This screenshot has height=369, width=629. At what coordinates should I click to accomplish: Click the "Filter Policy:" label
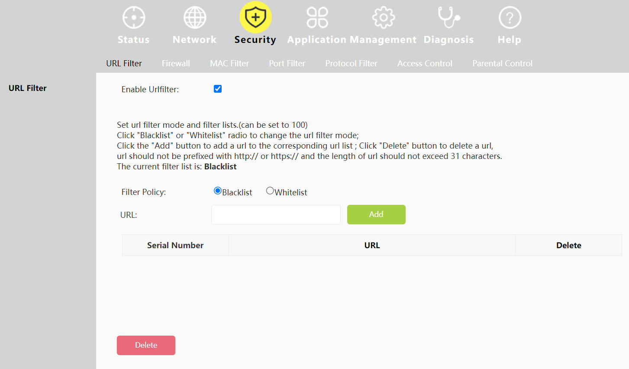coord(144,192)
